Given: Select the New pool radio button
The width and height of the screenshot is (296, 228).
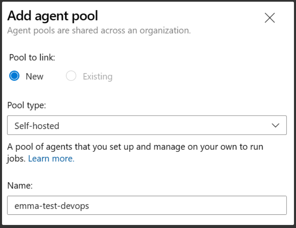Looking at the screenshot, I should tap(14, 76).
